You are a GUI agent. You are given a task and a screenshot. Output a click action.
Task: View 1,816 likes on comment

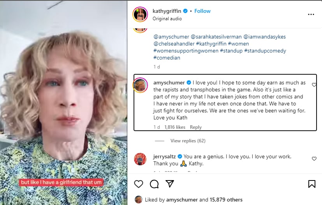pyautogui.click(x=175, y=127)
